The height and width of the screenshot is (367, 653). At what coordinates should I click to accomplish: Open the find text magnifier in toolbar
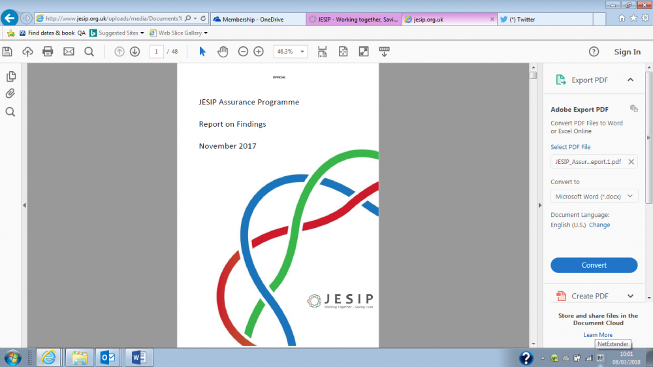click(89, 52)
